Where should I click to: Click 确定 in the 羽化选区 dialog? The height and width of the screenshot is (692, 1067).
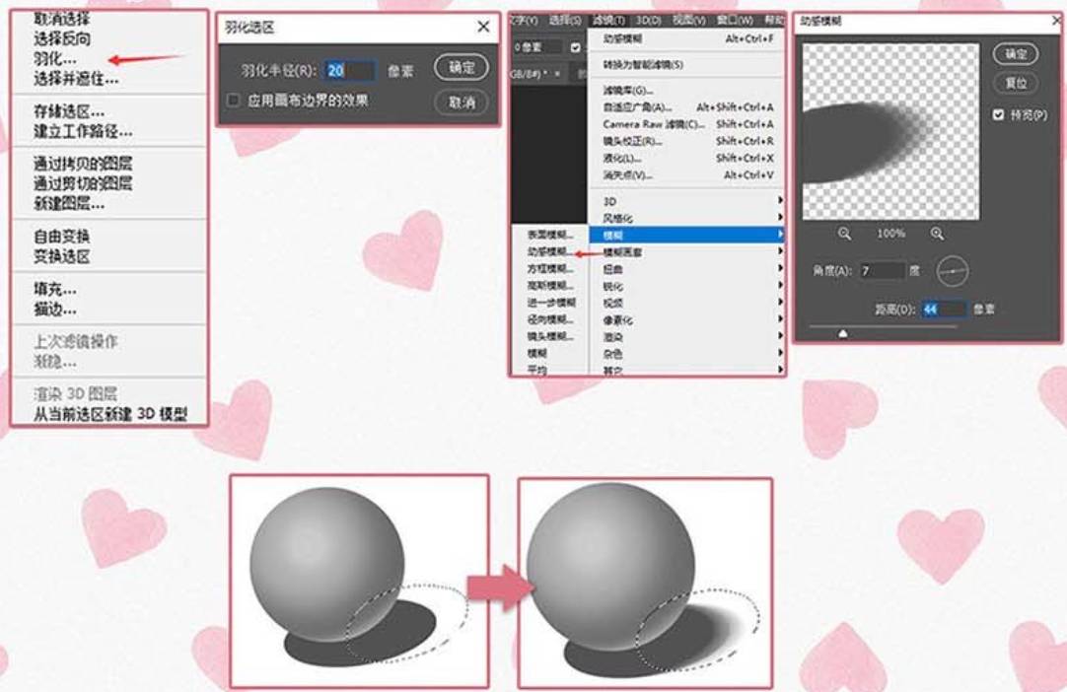click(462, 67)
